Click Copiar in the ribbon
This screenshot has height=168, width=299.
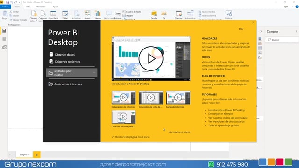click(x=14, y=16)
